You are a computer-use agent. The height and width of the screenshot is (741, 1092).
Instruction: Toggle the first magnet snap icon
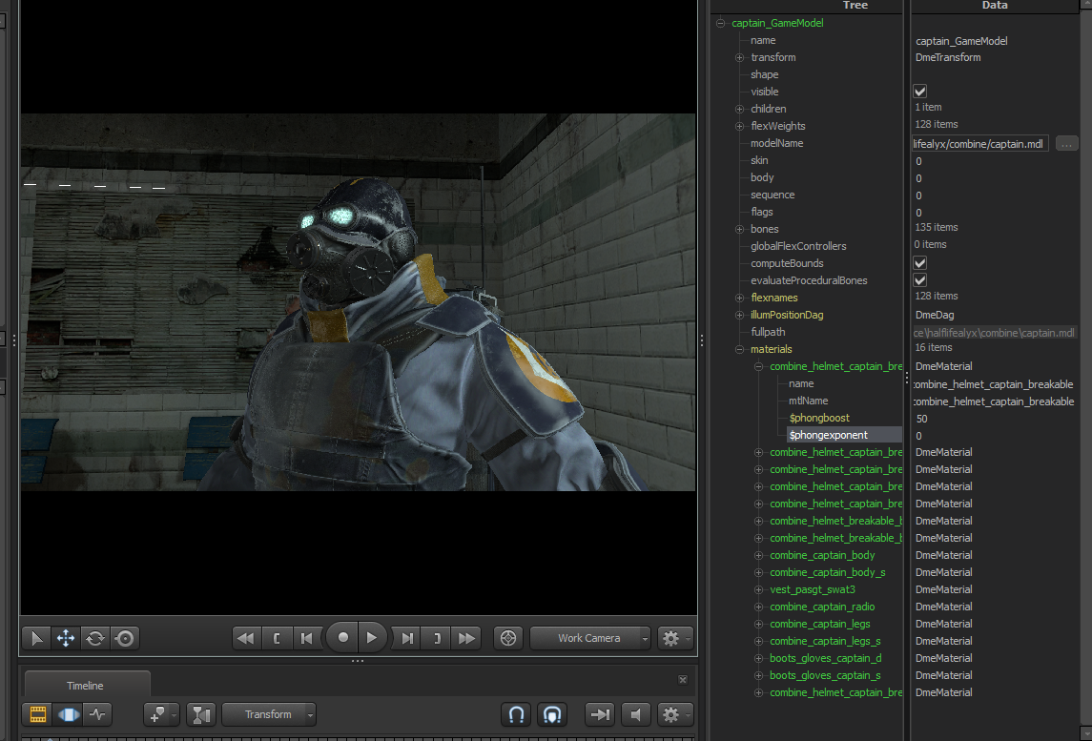point(516,714)
